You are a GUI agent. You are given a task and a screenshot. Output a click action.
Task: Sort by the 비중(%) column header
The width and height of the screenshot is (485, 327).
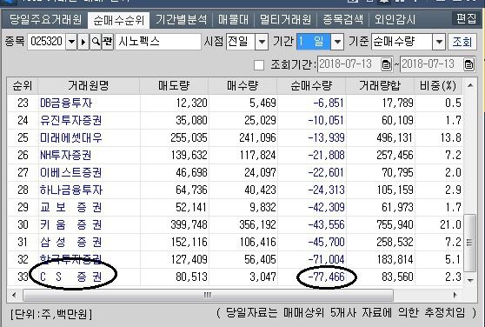click(x=438, y=86)
